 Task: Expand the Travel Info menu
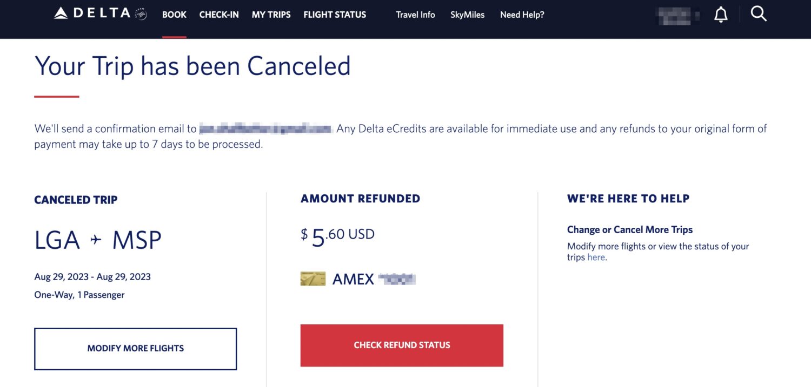415,15
